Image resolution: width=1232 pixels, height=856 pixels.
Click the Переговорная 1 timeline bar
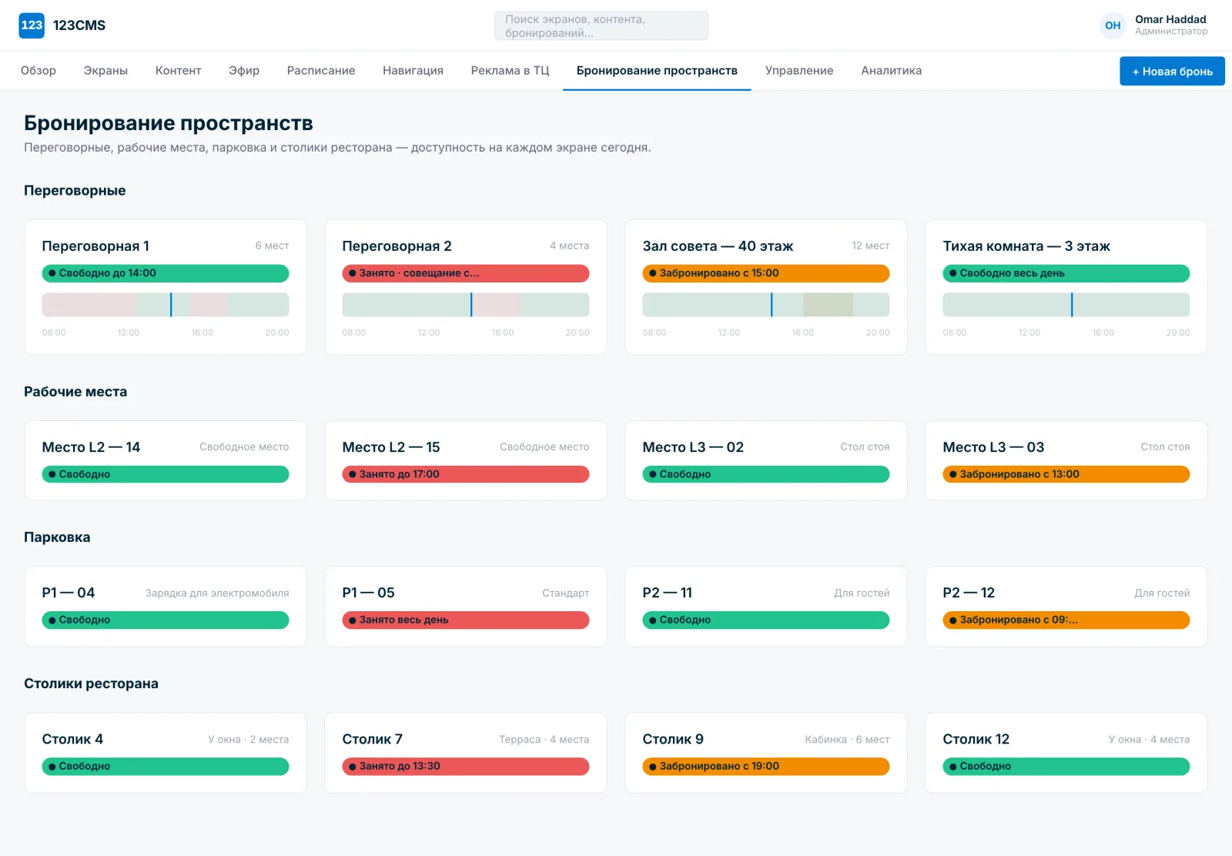point(166,305)
